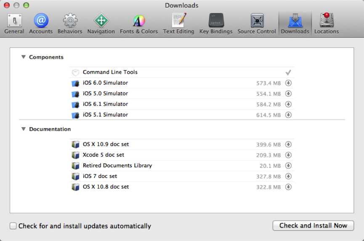Viewport: 364px width, 241px height.
Task: Click the 20.1 MB size value
Action: 270,166
